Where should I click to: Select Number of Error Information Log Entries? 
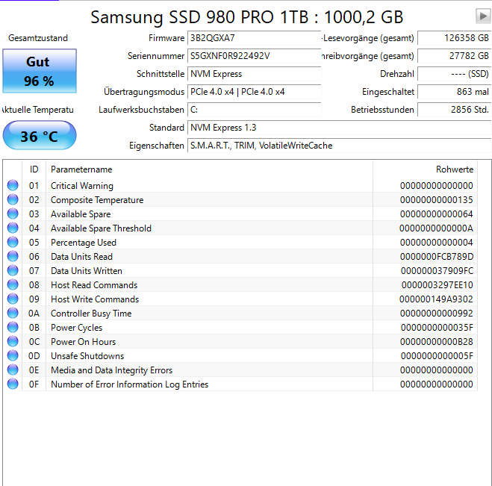pyautogui.click(x=130, y=384)
